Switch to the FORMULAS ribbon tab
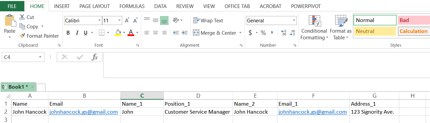 click(132, 6)
